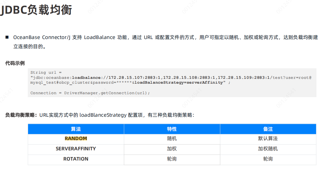Select the yellow-highlighted RANDOM cell
Screen dimensions: 334x174
click(76, 139)
